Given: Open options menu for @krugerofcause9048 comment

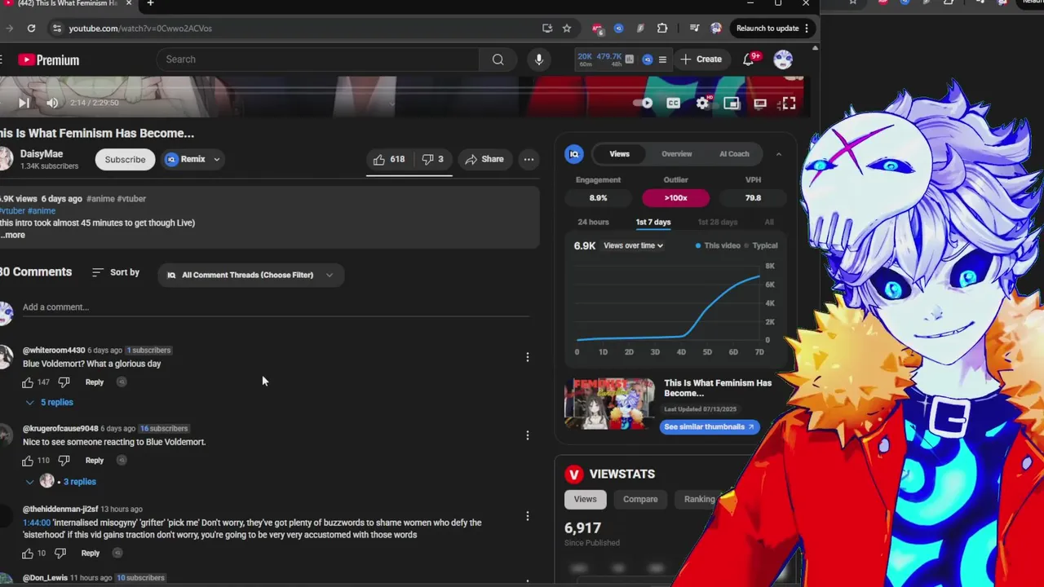Looking at the screenshot, I should point(528,435).
